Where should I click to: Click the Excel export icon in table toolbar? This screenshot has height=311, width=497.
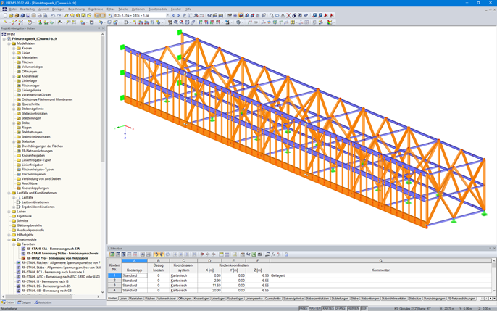254,254
